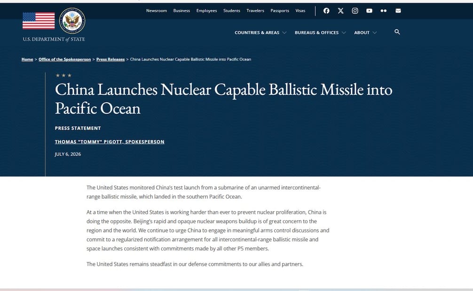
Task: Follow the Office of the Spokesperson breadcrumb
Action: point(64,59)
